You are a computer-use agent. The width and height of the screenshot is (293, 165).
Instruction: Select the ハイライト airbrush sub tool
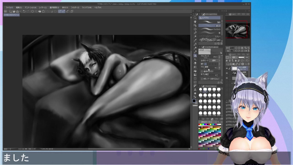coord(209,30)
